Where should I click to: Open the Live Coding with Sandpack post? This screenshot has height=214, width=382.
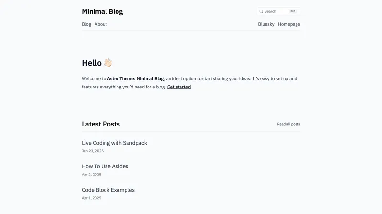[114, 143]
